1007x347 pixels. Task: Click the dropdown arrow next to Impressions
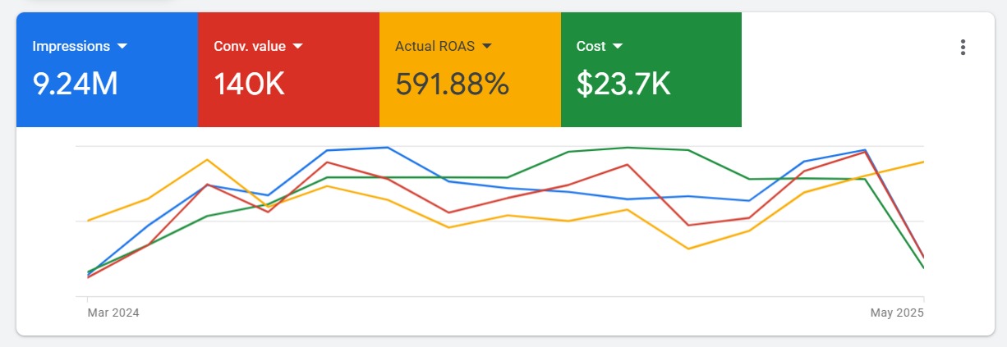(122, 47)
